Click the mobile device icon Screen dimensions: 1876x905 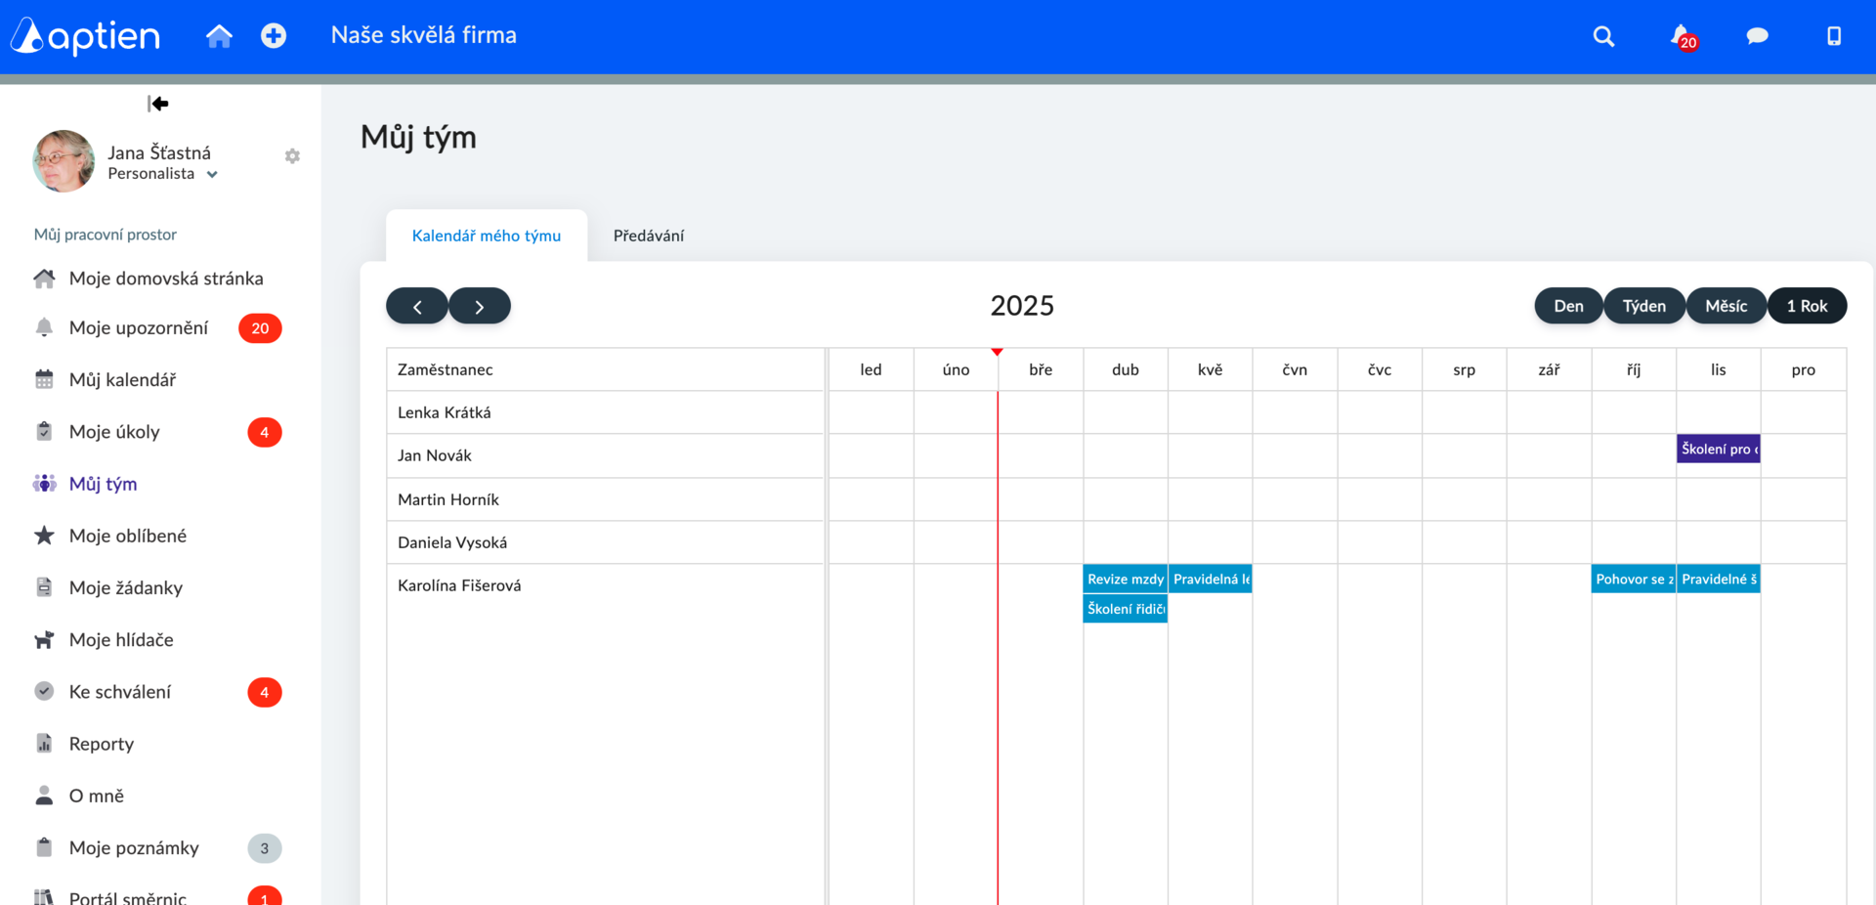(1834, 36)
